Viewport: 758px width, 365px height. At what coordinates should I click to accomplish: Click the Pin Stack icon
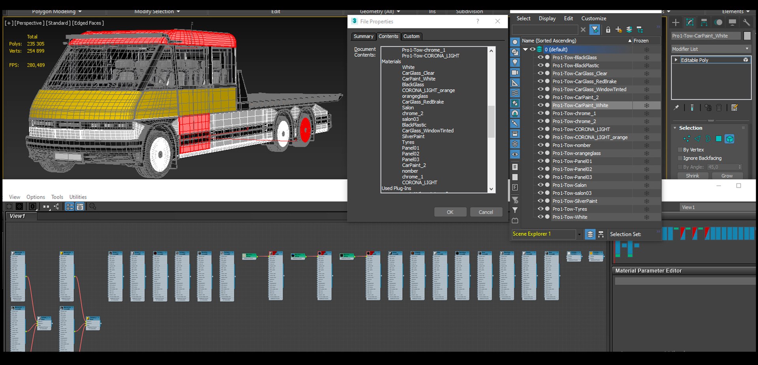click(676, 107)
